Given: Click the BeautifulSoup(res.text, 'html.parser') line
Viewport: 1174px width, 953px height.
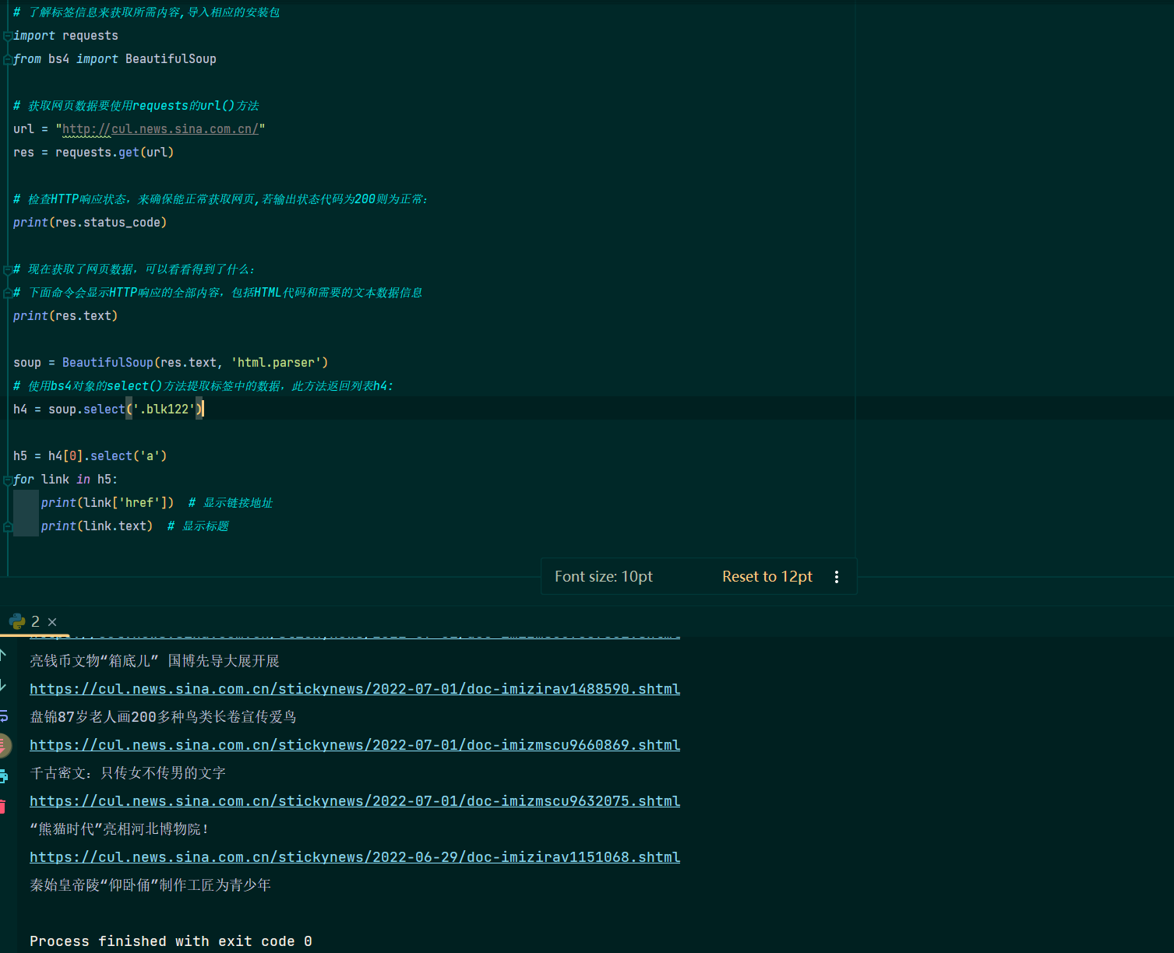Looking at the screenshot, I should [171, 363].
